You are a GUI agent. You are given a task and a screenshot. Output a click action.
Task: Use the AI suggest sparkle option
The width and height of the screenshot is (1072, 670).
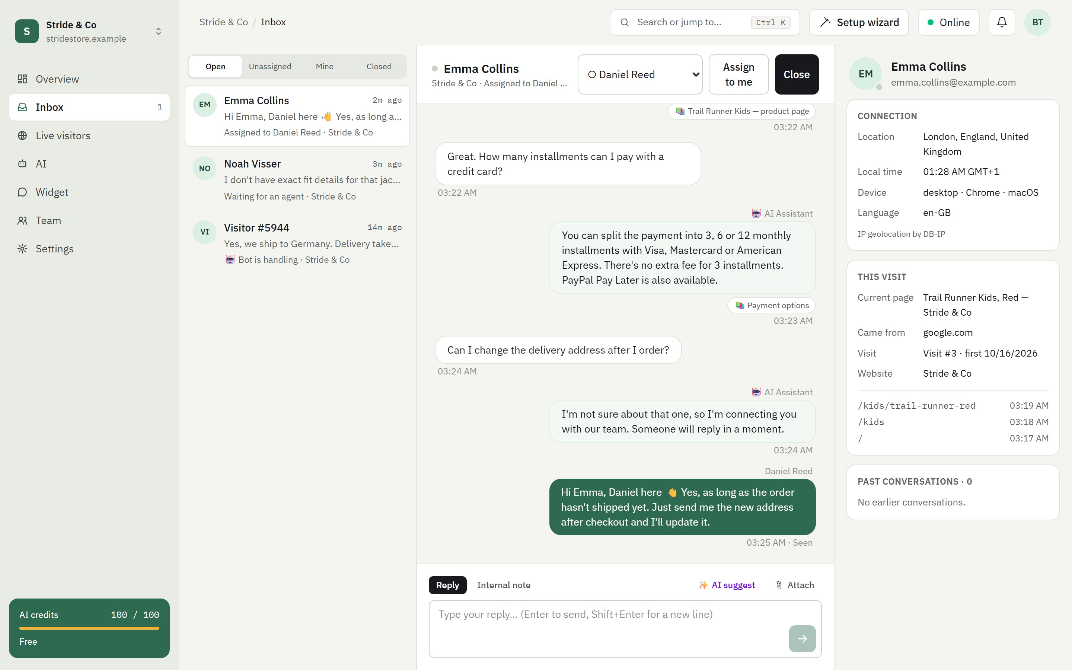727,585
